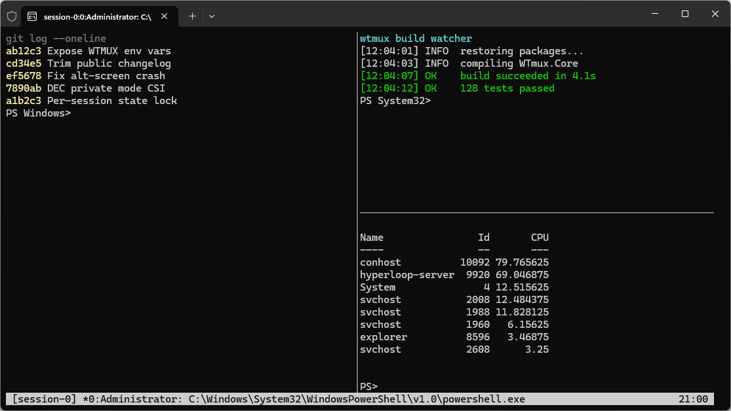Image resolution: width=731 pixels, height=411 pixels.
Task: Click the 21:00 clock in status bar
Action: 693,399
